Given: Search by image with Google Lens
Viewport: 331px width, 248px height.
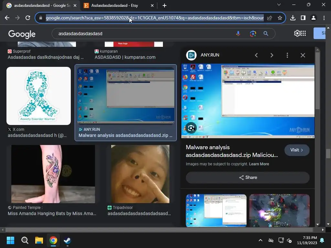Looking at the screenshot, I should (x=253, y=34).
